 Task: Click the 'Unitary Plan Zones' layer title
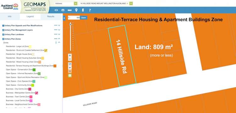tap(13, 39)
